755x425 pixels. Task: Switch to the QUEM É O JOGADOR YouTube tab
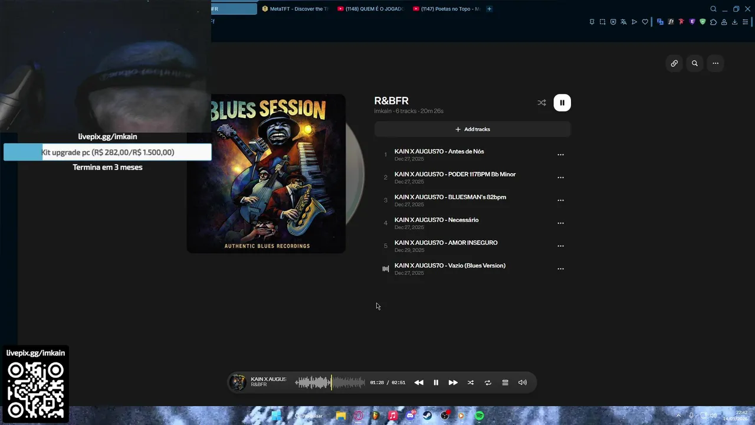point(370,9)
